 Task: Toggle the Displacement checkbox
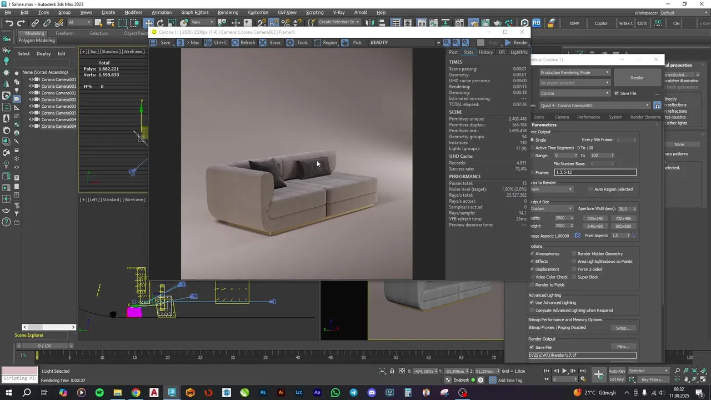[532, 269]
